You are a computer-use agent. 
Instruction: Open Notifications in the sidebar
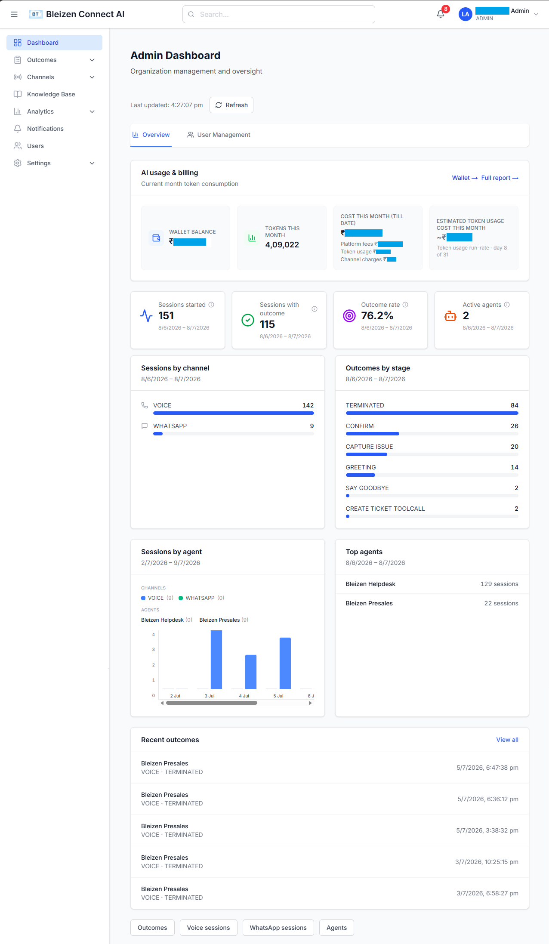54,129
